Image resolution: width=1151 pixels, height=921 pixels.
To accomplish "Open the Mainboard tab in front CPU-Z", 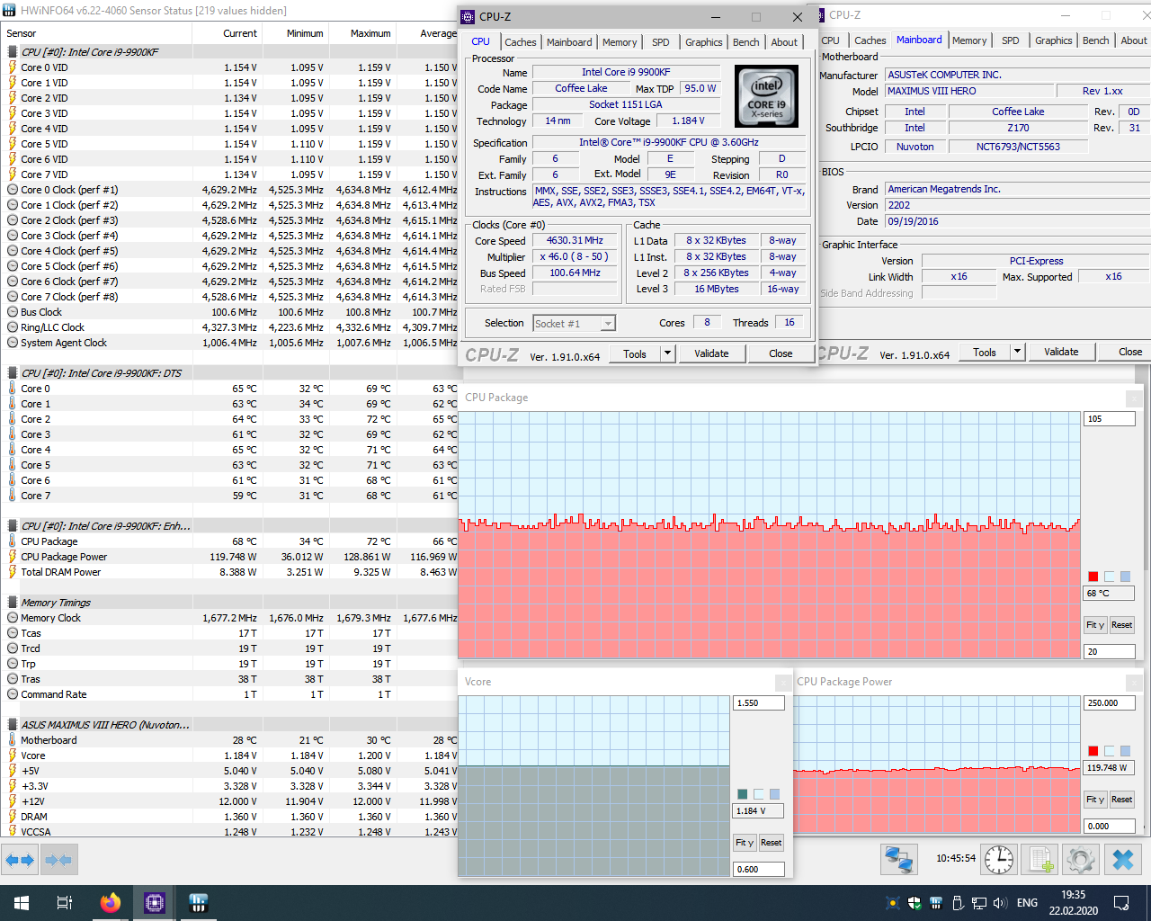I will pos(569,42).
